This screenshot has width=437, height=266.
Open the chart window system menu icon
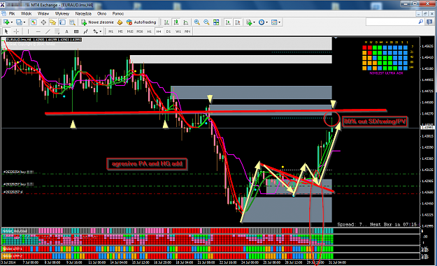click(x=3, y=13)
